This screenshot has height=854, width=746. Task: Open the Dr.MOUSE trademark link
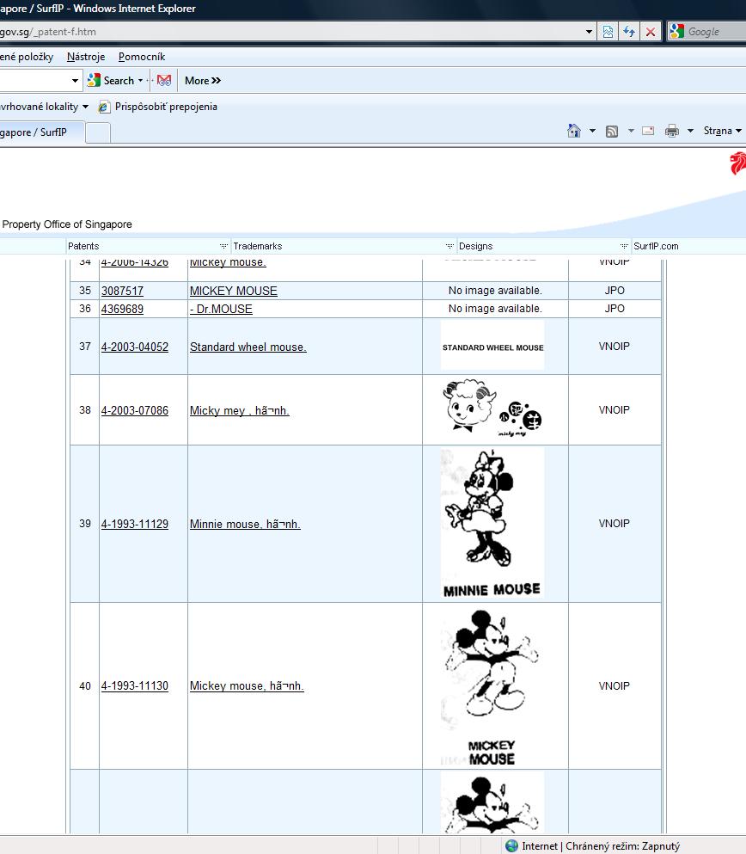(x=221, y=309)
